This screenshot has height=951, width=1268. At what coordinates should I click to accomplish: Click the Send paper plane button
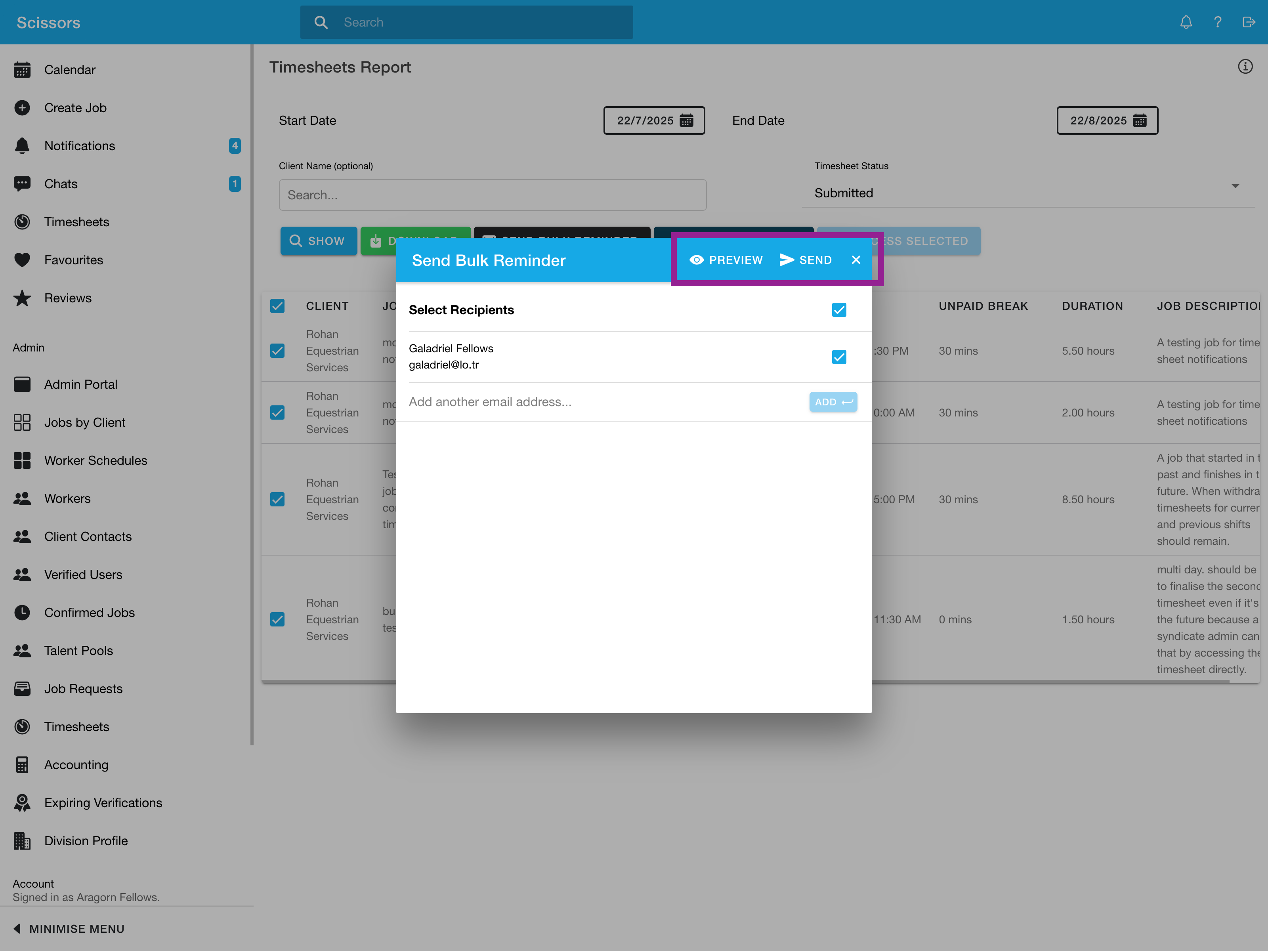(x=806, y=260)
